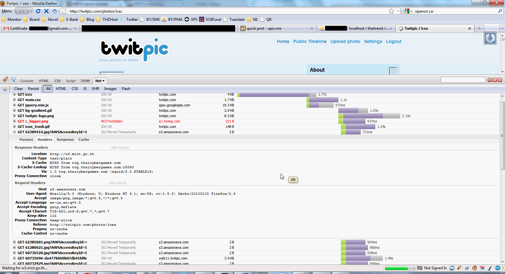
Task: Click the Upload photo link
Action: 345,41
